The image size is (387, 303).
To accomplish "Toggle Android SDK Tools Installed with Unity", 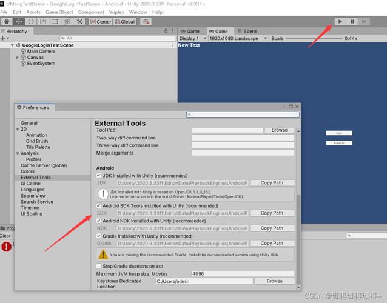I will 99,206.
